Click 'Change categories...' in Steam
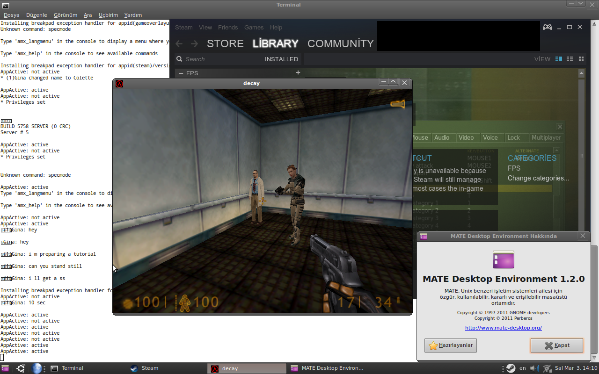Screen dimensions: 599x374 pyautogui.click(x=539, y=178)
